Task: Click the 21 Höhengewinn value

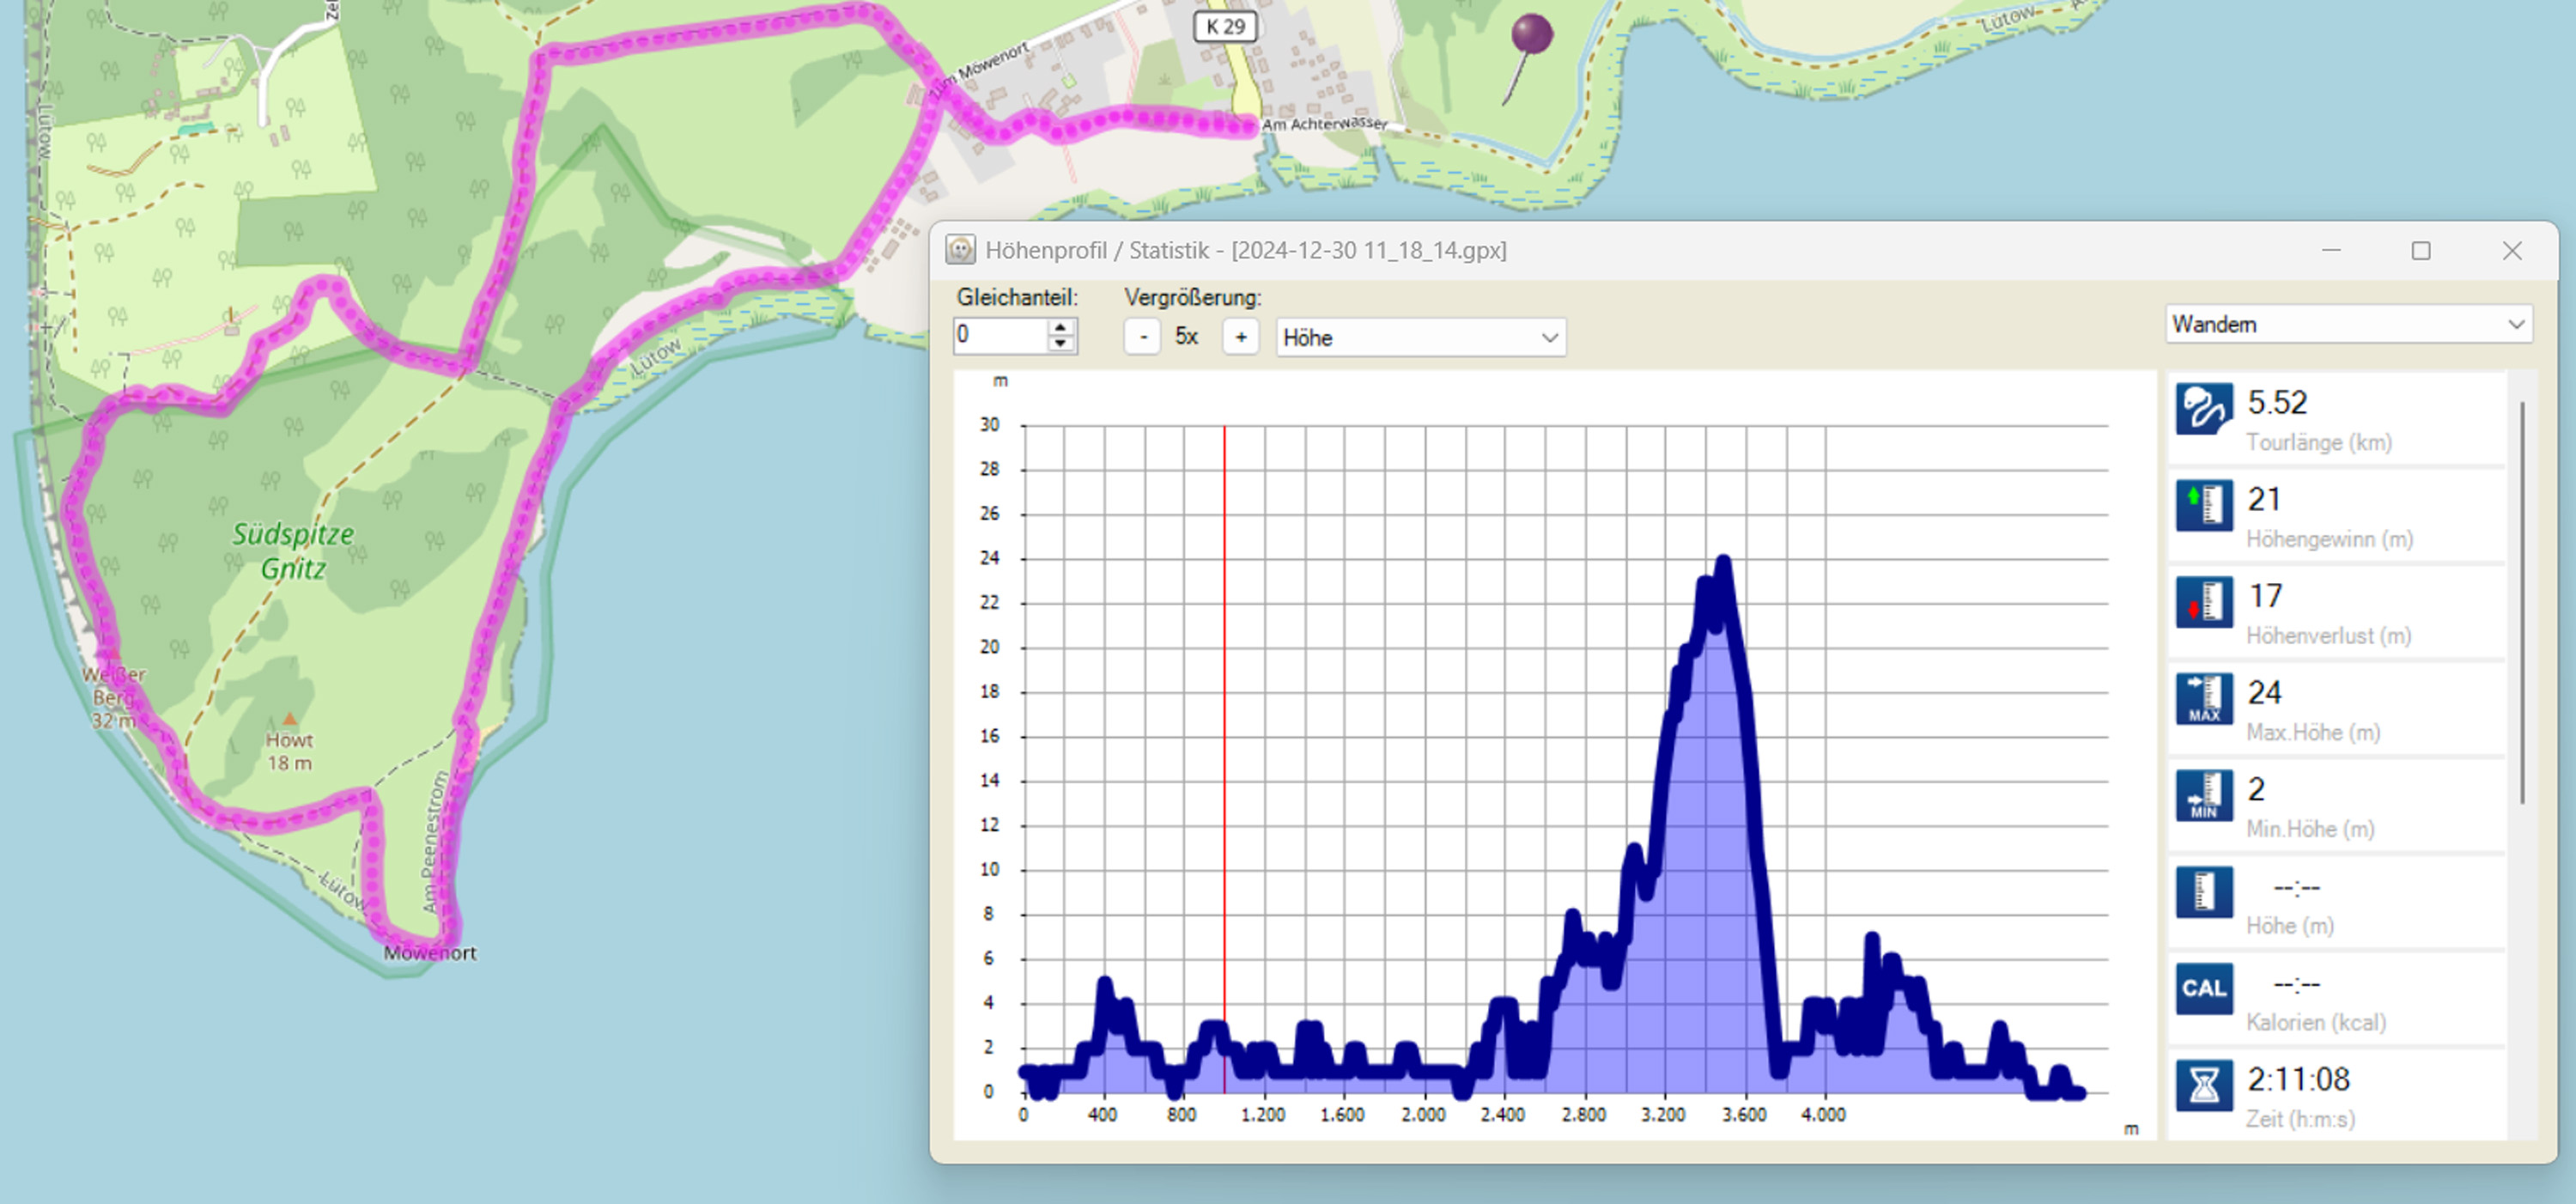Action: (x=2264, y=499)
